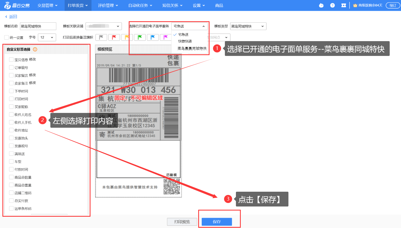
Task: Select the purple remark flag
Action: [165, 37]
